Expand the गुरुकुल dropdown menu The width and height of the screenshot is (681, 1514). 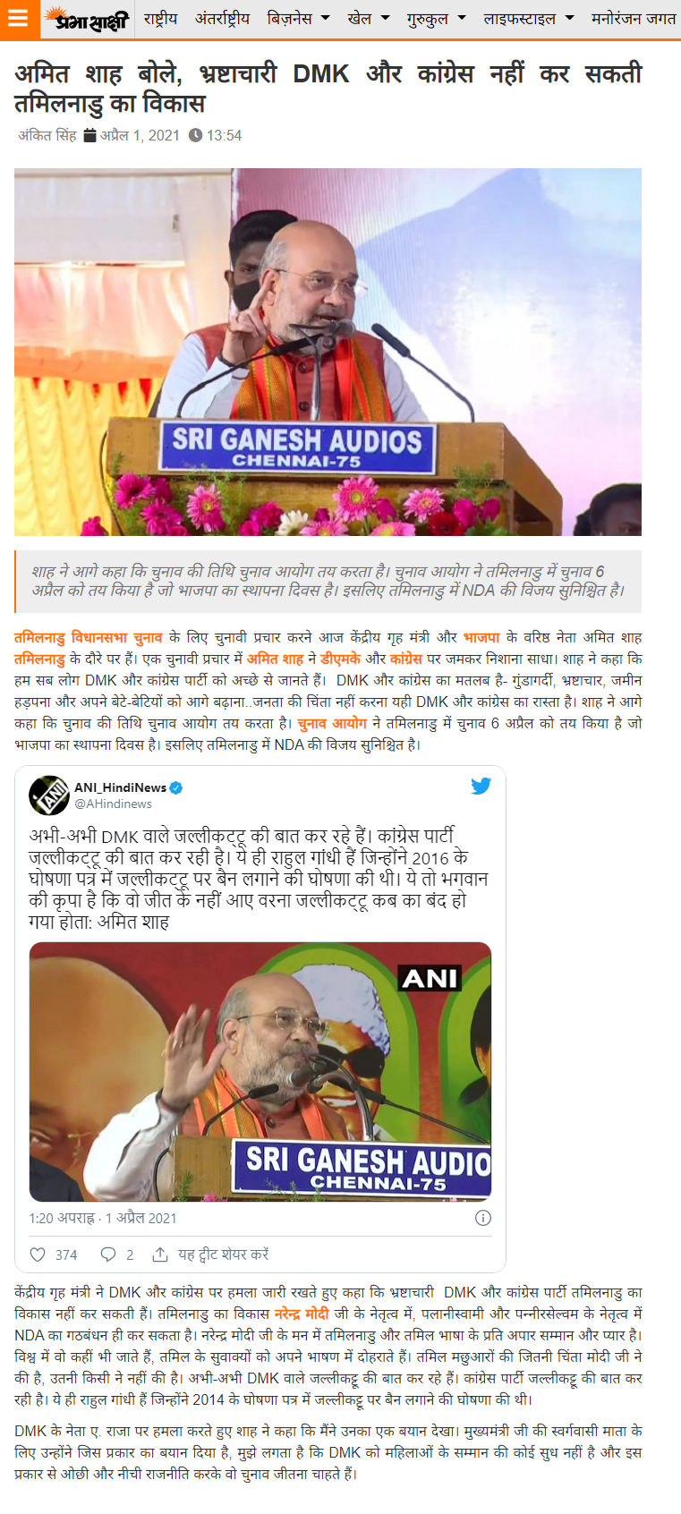coord(437,18)
